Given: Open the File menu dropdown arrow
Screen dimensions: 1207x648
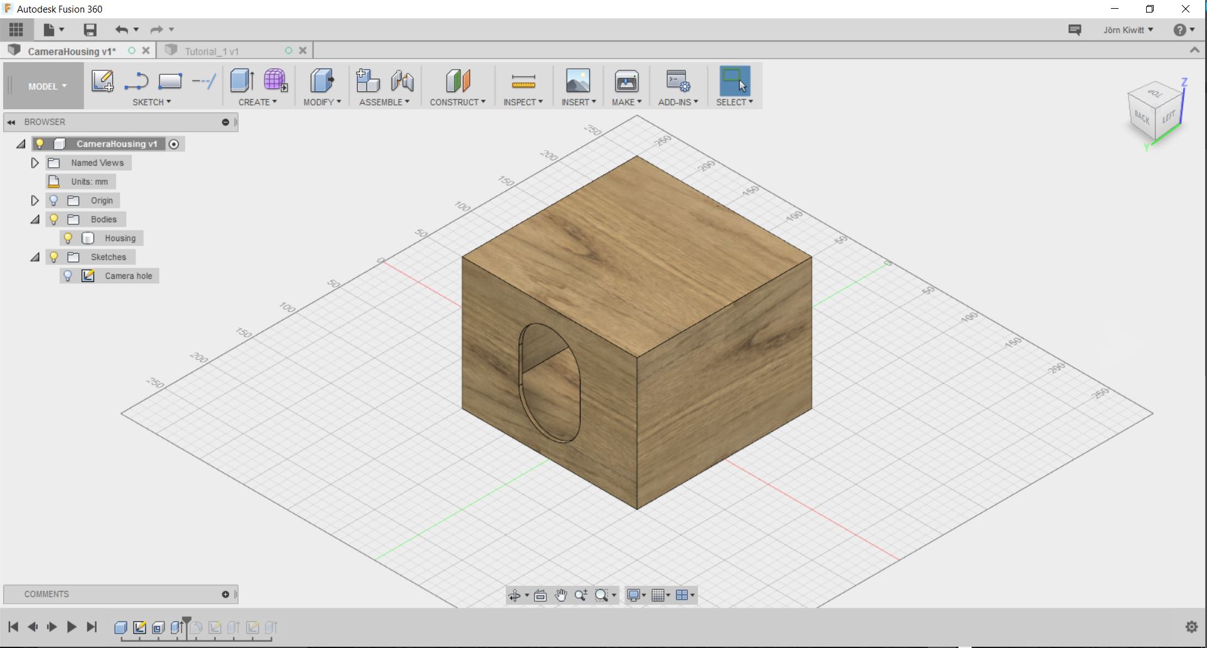Looking at the screenshot, I should click(62, 30).
